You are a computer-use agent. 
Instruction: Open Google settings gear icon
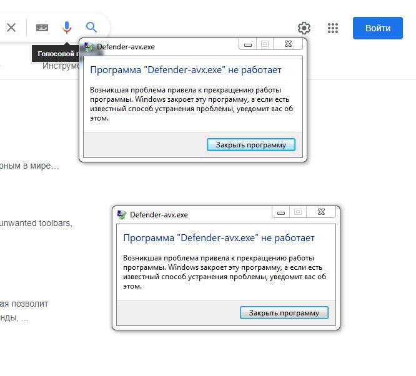pyautogui.click(x=304, y=28)
